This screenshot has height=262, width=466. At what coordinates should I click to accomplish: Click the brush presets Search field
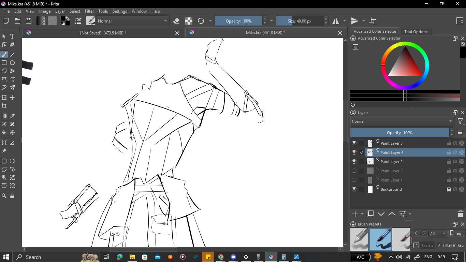coord(427,245)
